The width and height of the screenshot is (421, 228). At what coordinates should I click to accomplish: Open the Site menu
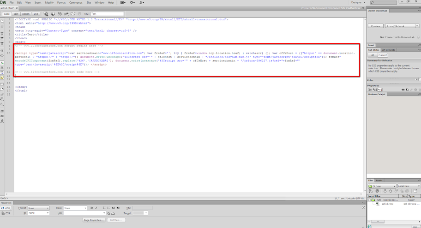click(89, 3)
